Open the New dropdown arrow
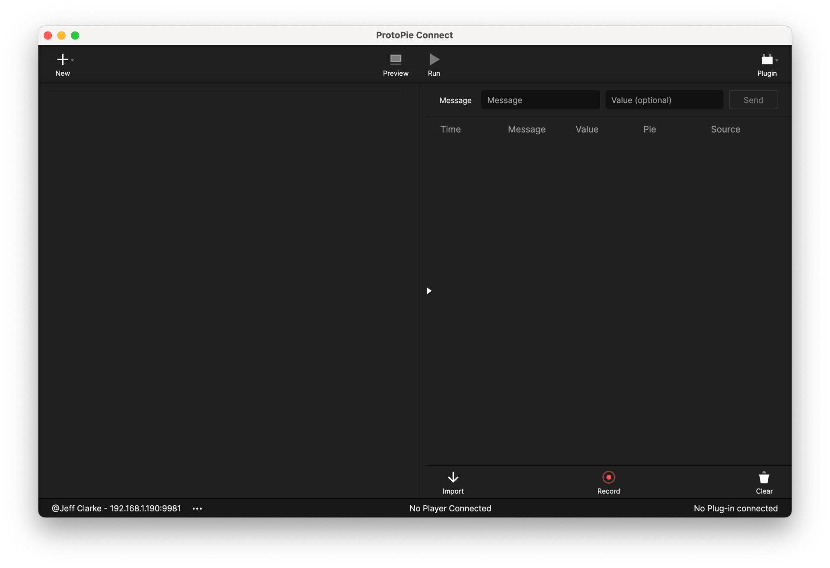830x568 pixels. click(72, 60)
